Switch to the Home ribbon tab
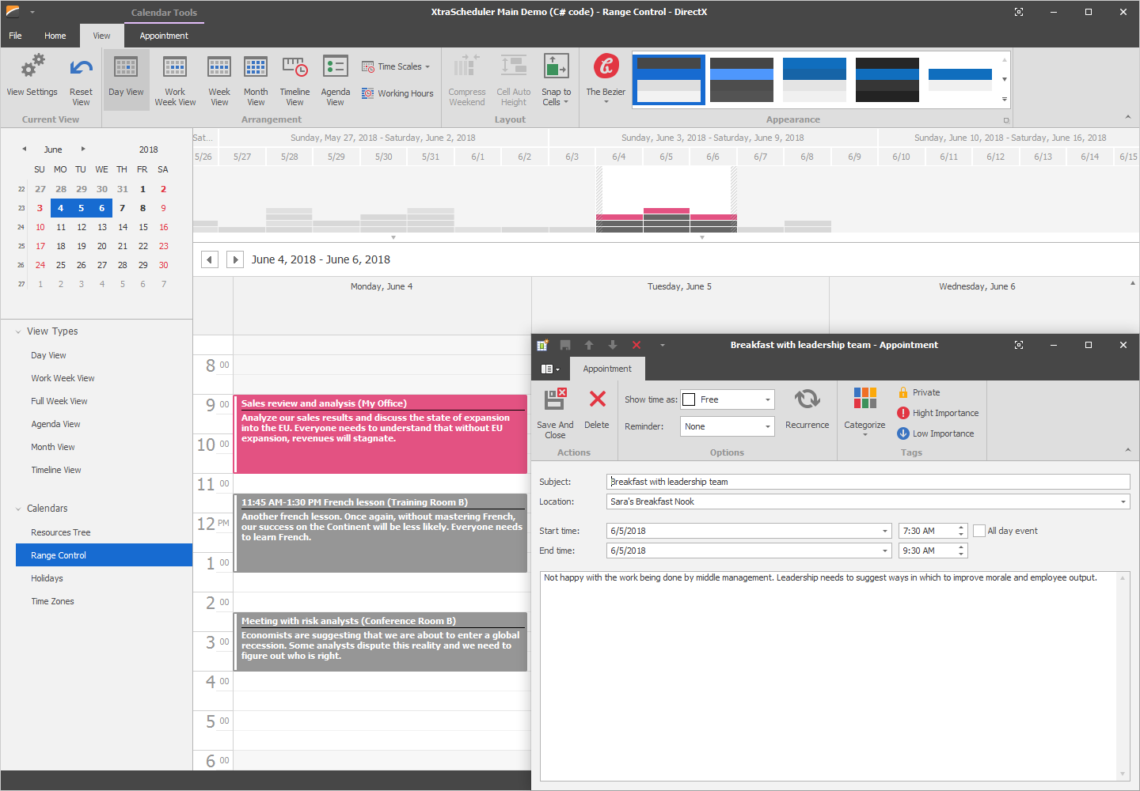Screen dimensions: 1140x791 55,36
